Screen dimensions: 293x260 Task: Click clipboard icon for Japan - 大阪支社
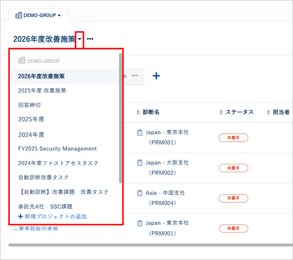(x=140, y=163)
